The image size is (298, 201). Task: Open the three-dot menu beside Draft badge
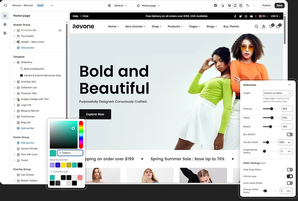(51, 5)
